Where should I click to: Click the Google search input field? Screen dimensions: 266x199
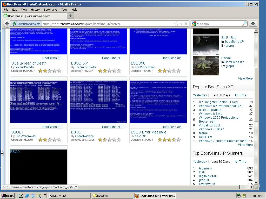click(221, 24)
